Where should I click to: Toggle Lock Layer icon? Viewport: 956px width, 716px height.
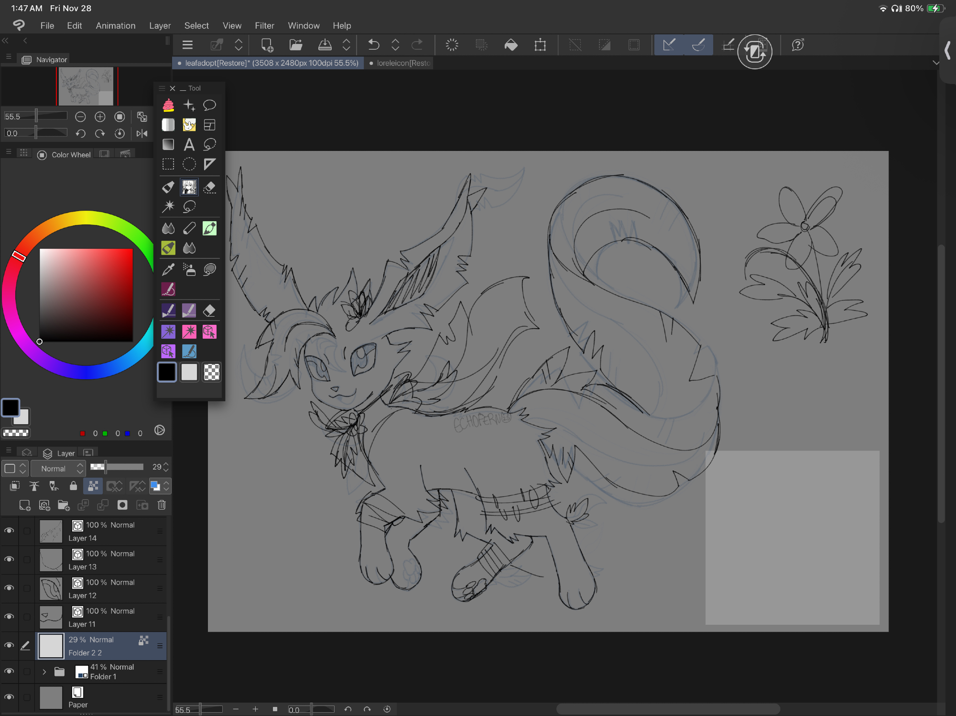73,486
